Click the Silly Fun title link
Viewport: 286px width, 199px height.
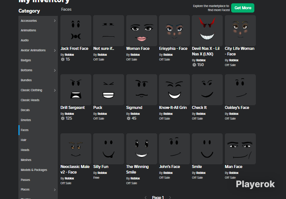tap(101, 167)
